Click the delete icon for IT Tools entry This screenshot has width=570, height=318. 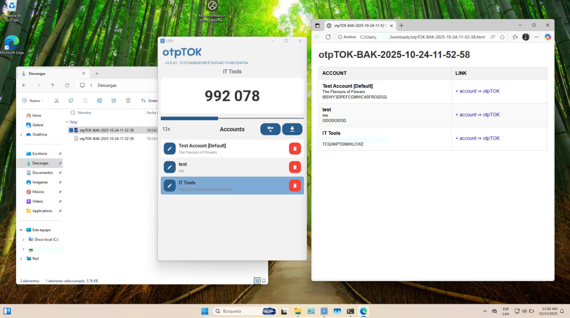click(294, 185)
